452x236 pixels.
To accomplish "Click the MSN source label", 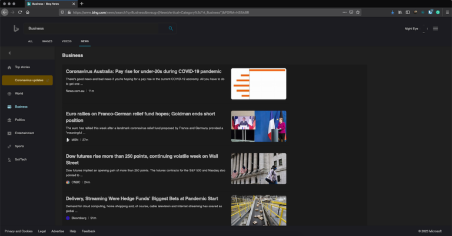I will tap(75, 139).
